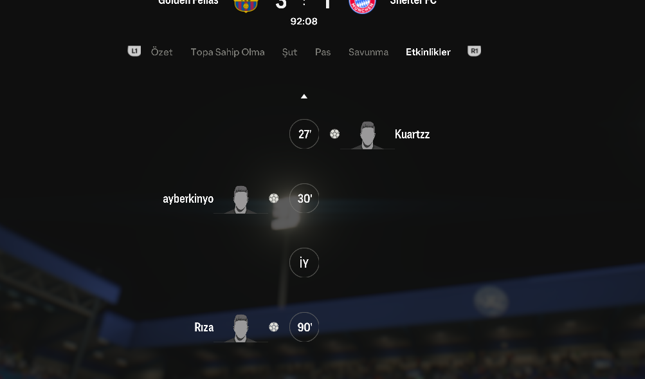
Task: Open the Savunma tab
Action: pyautogui.click(x=368, y=52)
